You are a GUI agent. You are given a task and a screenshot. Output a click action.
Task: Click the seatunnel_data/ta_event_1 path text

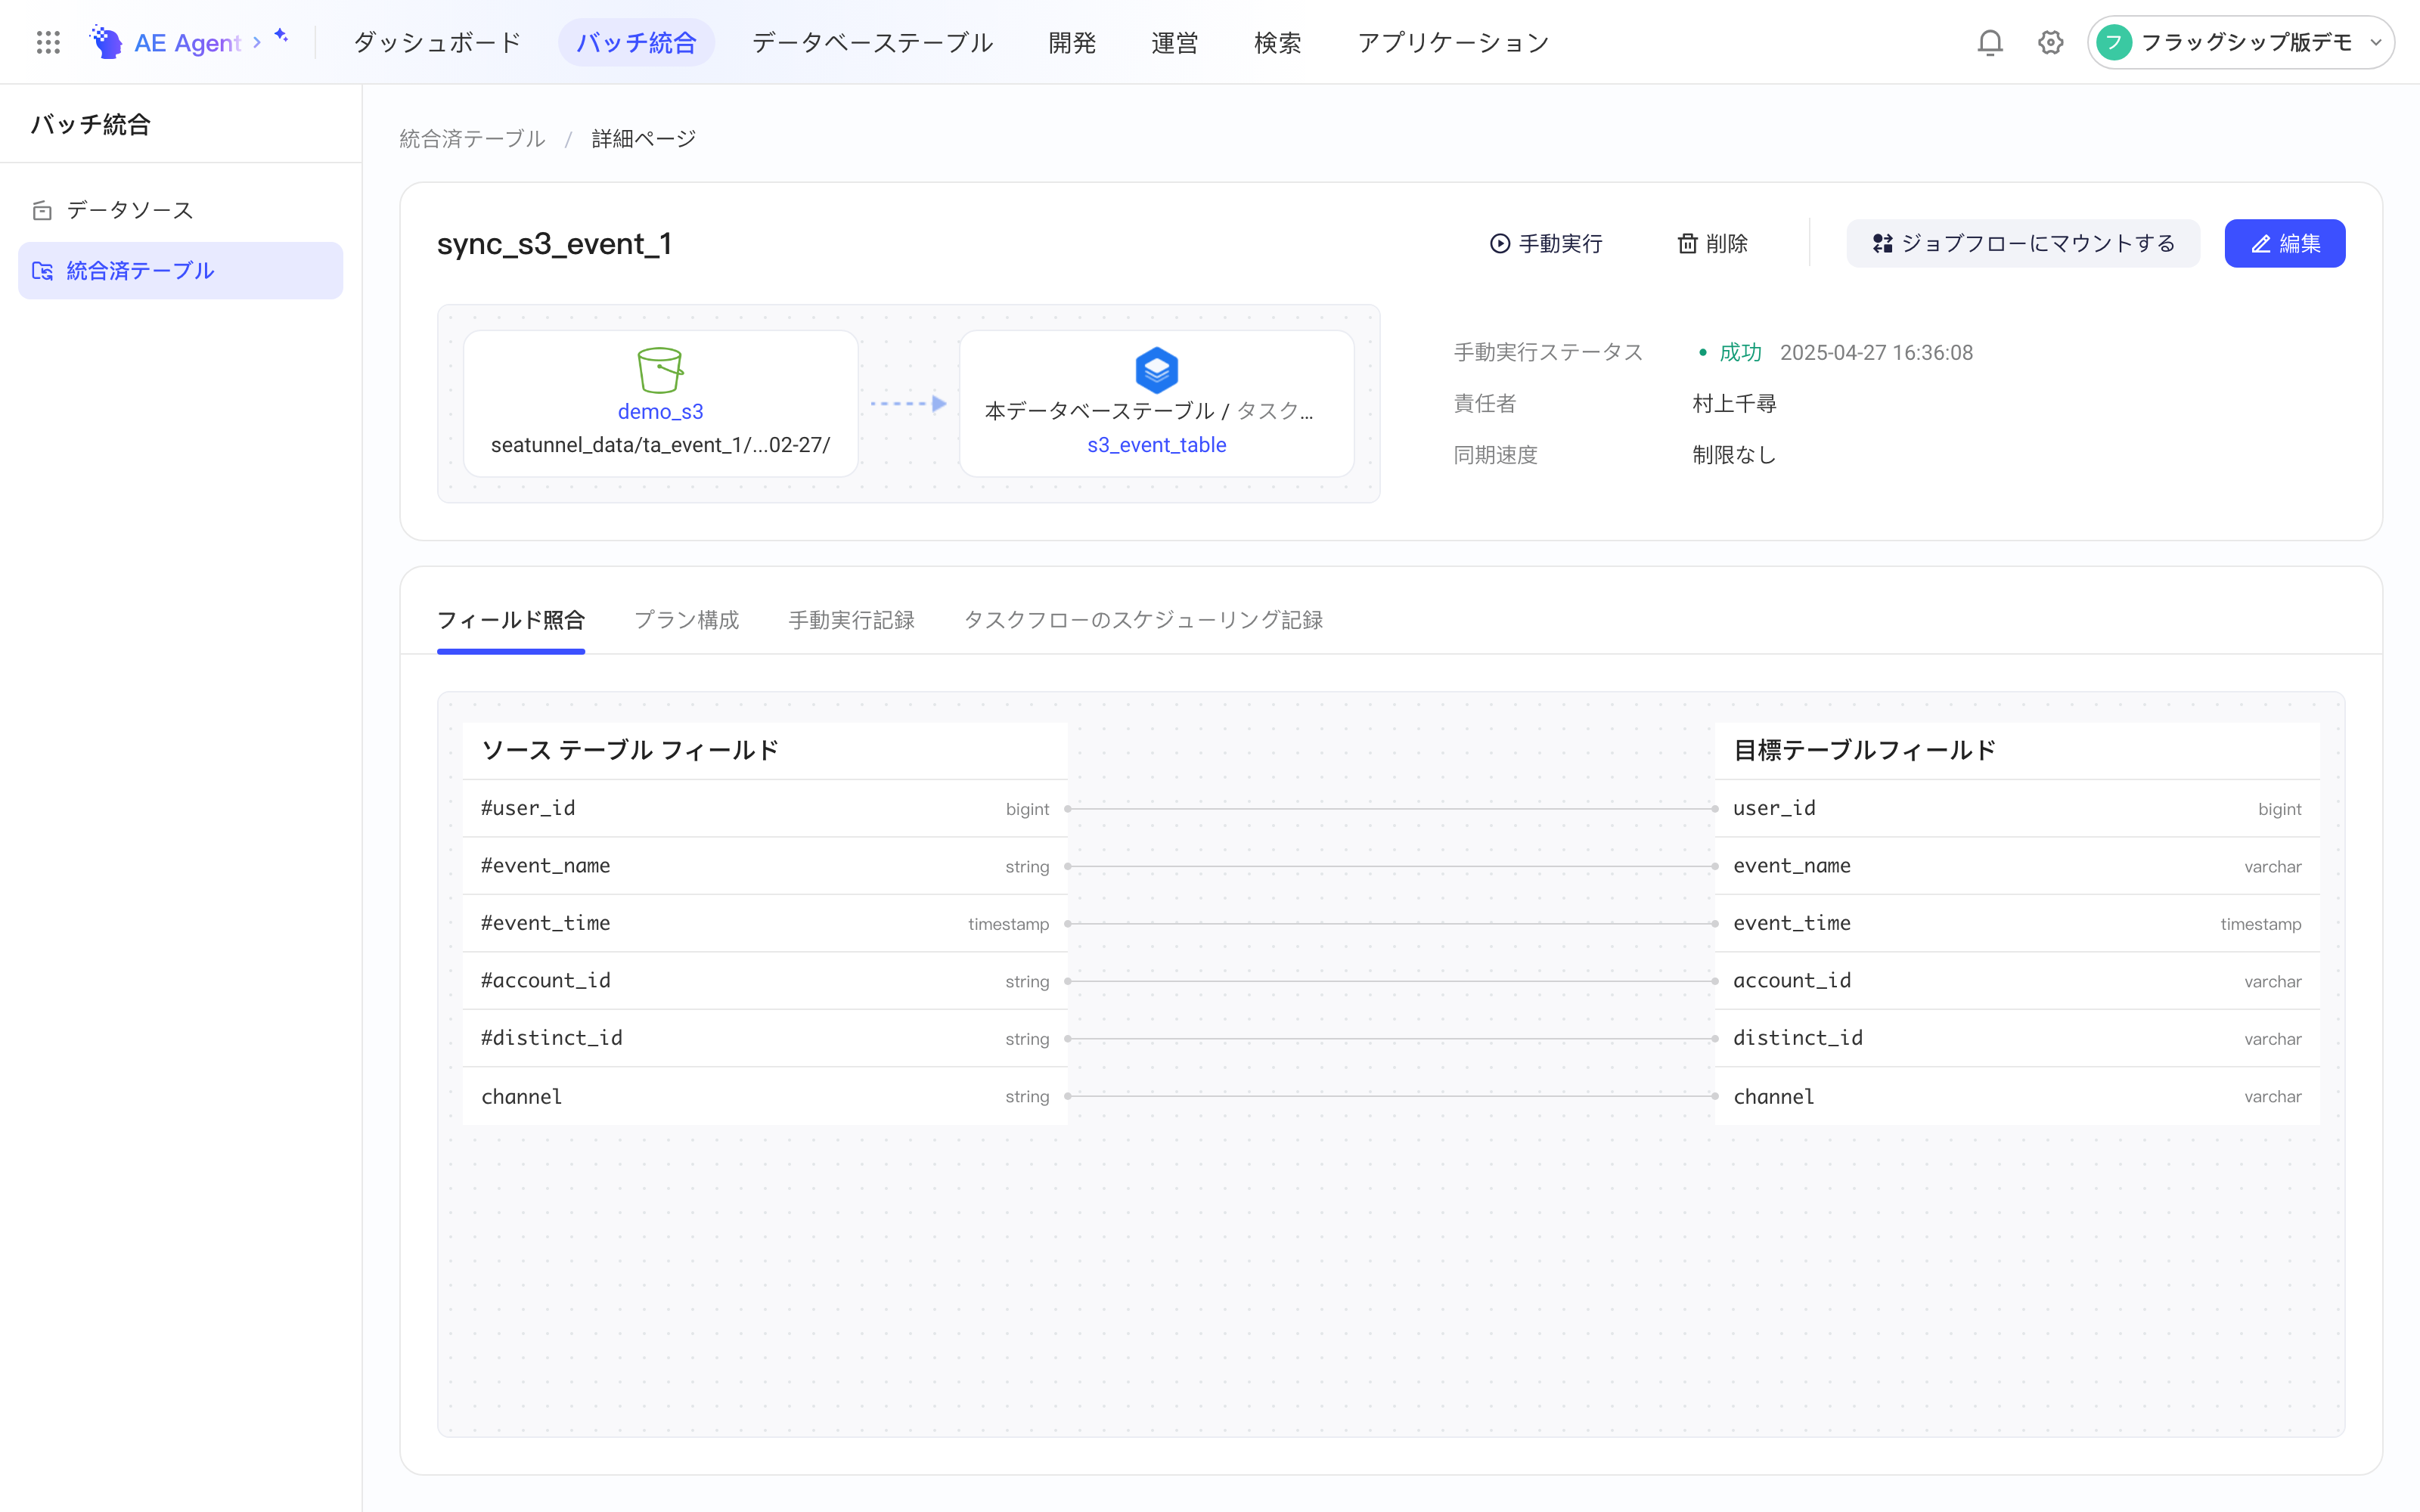660,445
